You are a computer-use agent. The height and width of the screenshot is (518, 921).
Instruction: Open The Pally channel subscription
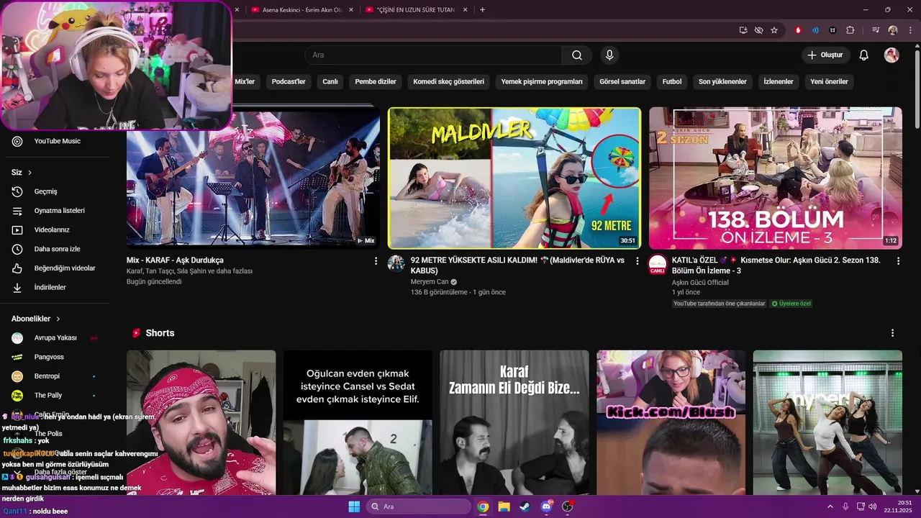pos(58,396)
